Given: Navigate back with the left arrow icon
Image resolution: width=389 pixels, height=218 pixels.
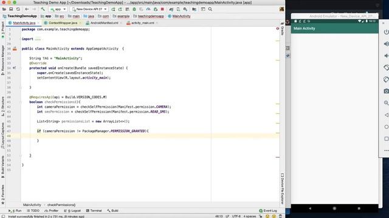Looking at the screenshot, I should coord(27,9).
